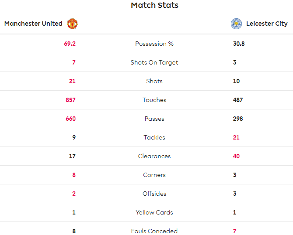293x235 pixels.
Task: Select Leicester City's 298 passes value
Action: (x=238, y=119)
